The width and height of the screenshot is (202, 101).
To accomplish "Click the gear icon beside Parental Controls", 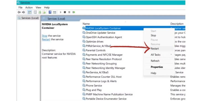I will pos(84,50).
